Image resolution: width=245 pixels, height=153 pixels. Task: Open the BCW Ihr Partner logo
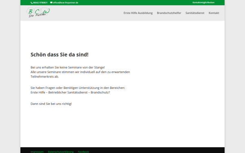coord(38,13)
